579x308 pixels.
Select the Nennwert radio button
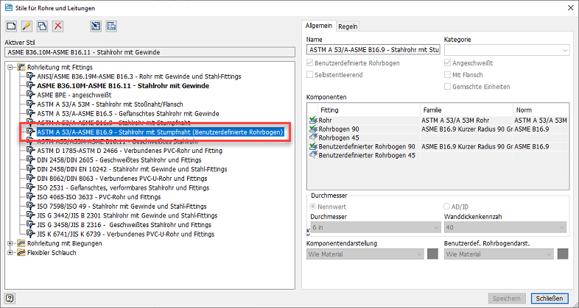pyautogui.click(x=313, y=207)
